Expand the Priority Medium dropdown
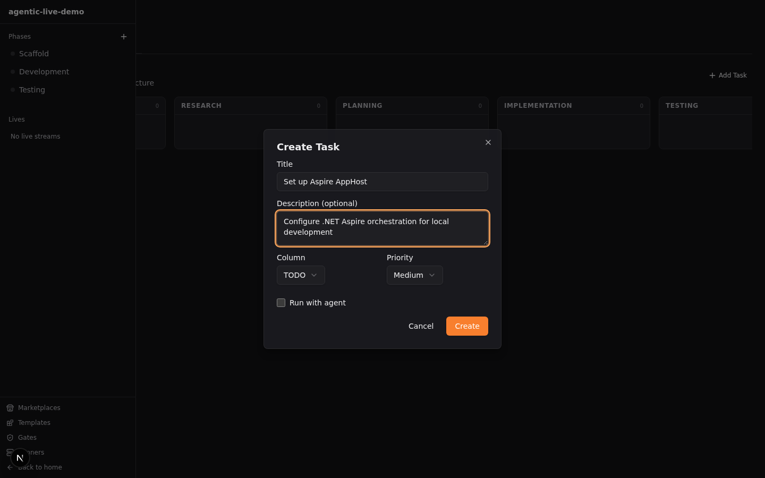The height and width of the screenshot is (478, 765). (414, 275)
